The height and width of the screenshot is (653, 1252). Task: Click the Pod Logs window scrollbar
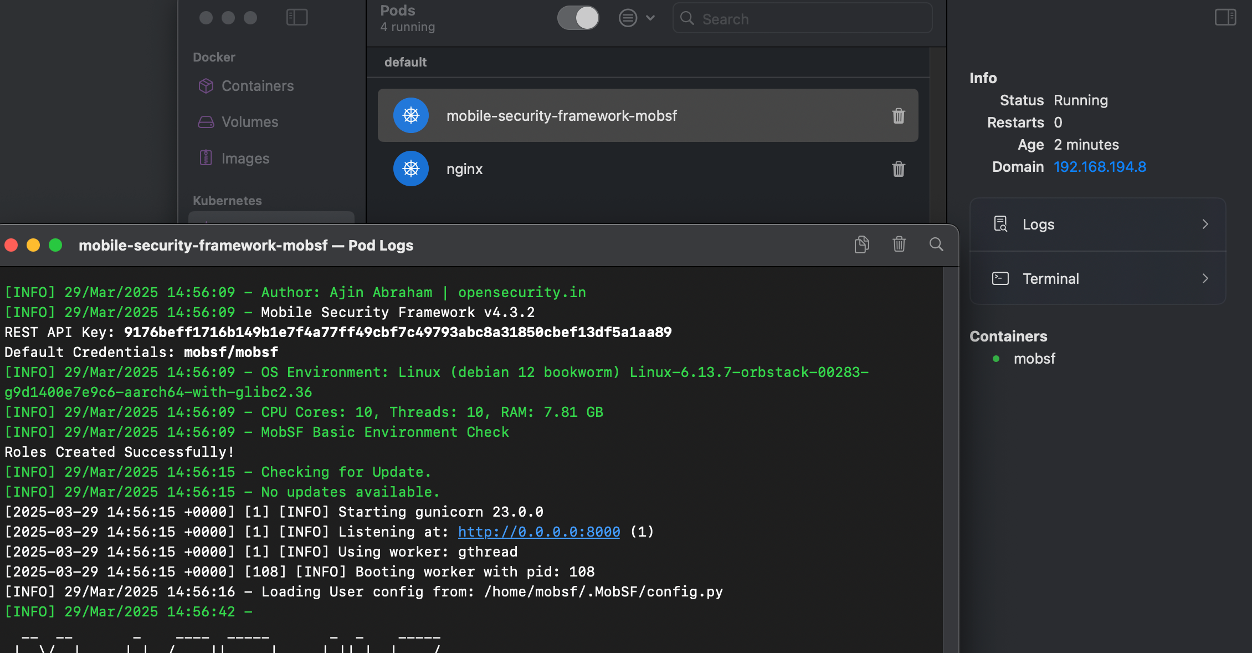pyautogui.click(x=951, y=460)
